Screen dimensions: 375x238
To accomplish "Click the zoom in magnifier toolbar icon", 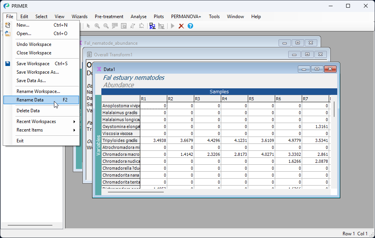I will tap(97, 26).
